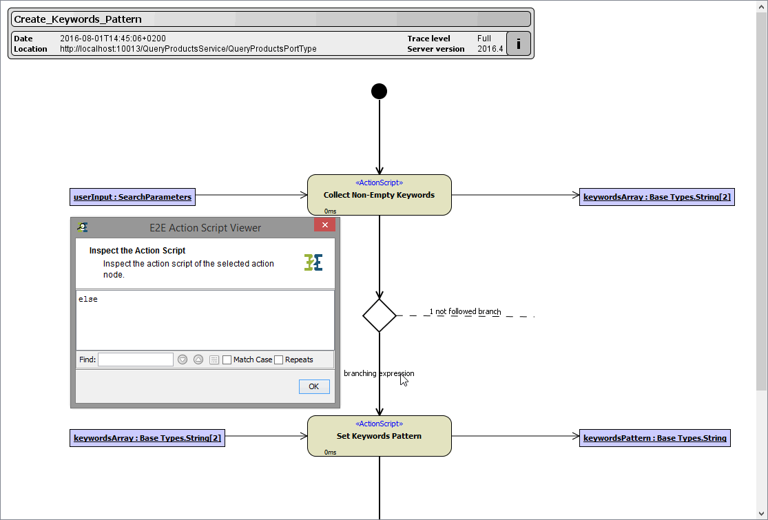The width and height of the screenshot is (768, 520).
Task: Enable the Repeats checkbox
Action: (278, 359)
